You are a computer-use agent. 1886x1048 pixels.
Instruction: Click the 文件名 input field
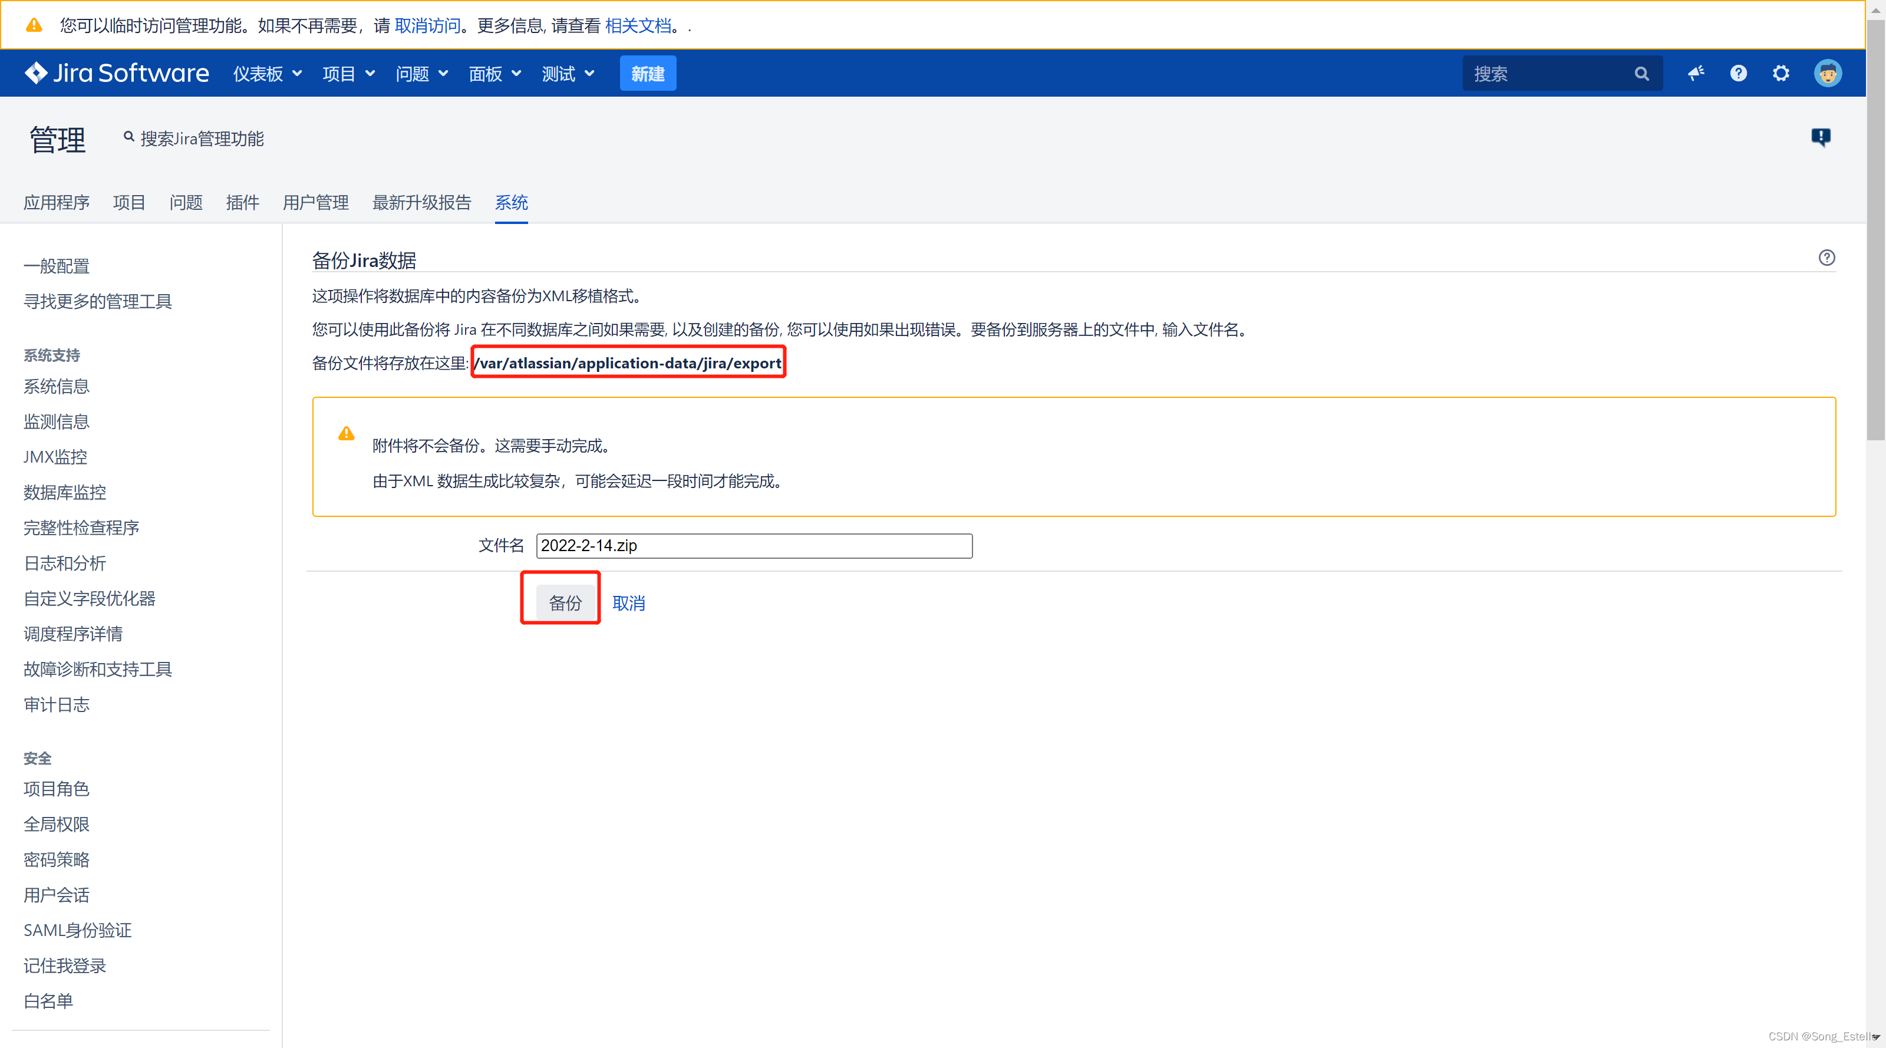click(x=753, y=546)
